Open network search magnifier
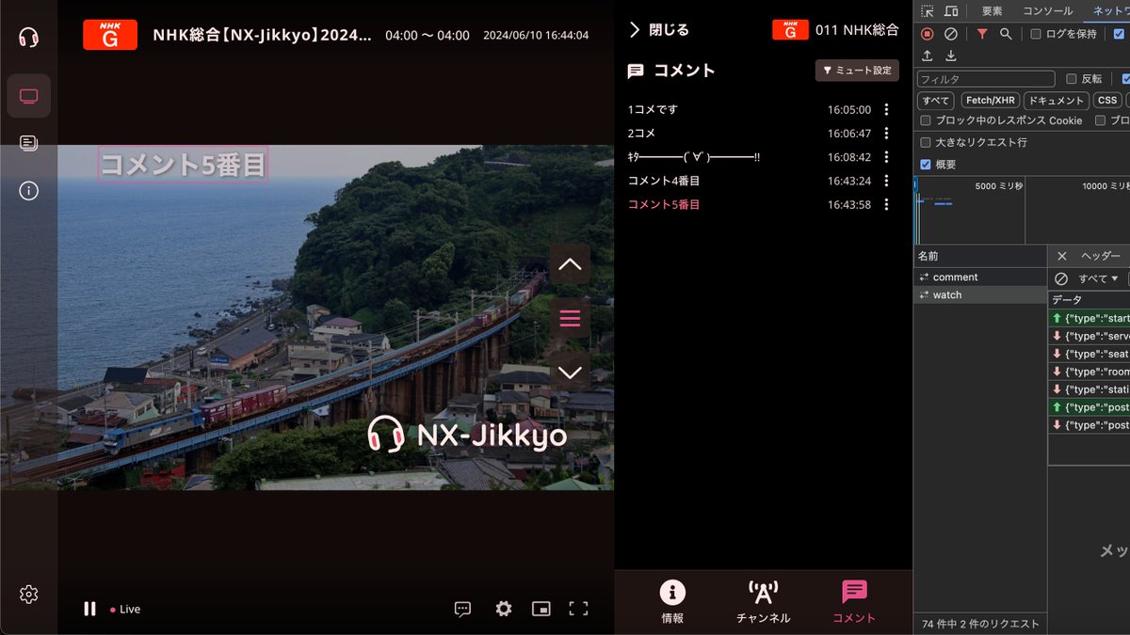 (1006, 34)
